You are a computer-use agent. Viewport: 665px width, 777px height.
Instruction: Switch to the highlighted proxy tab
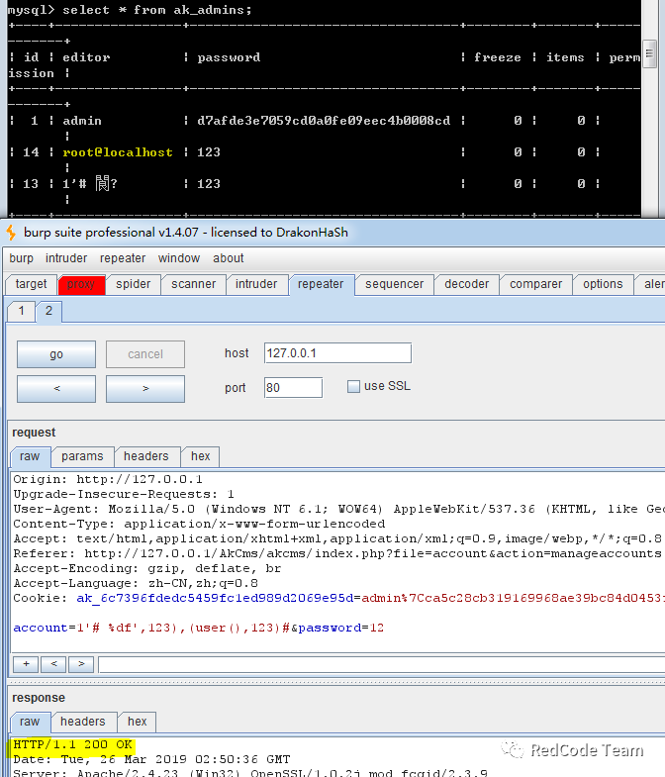pyautogui.click(x=81, y=284)
